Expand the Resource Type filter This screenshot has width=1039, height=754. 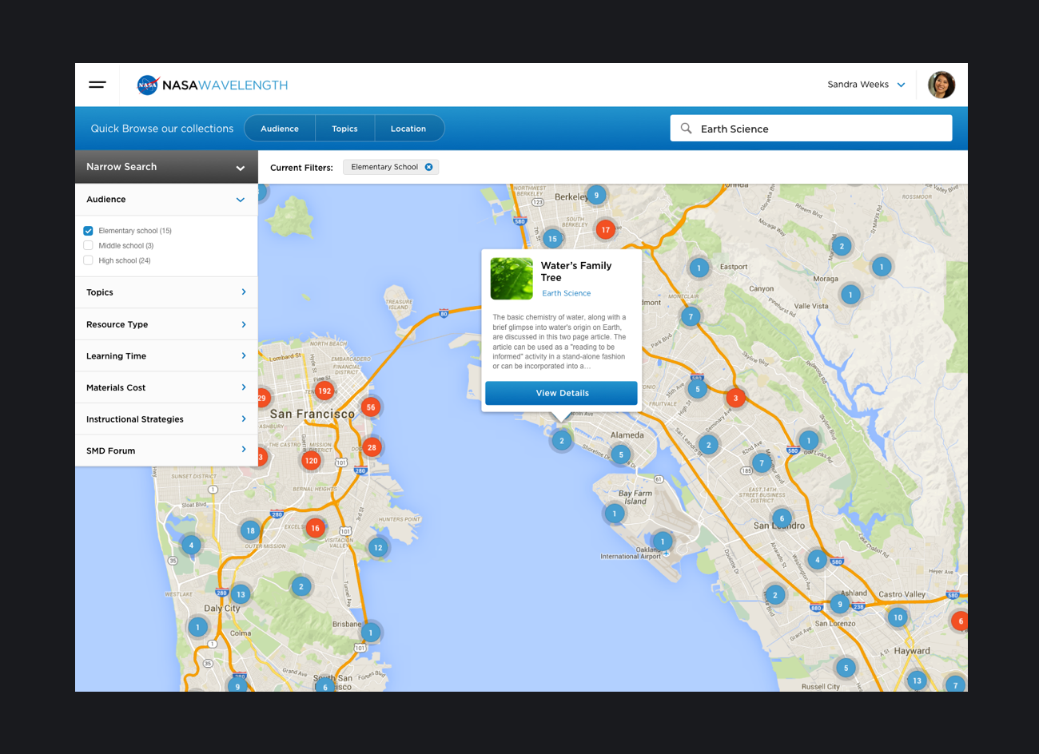166,324
